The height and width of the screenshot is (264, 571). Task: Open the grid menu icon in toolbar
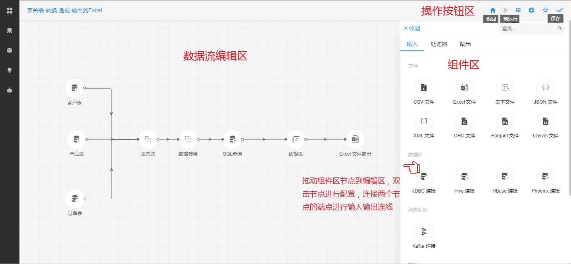[518, 10]
